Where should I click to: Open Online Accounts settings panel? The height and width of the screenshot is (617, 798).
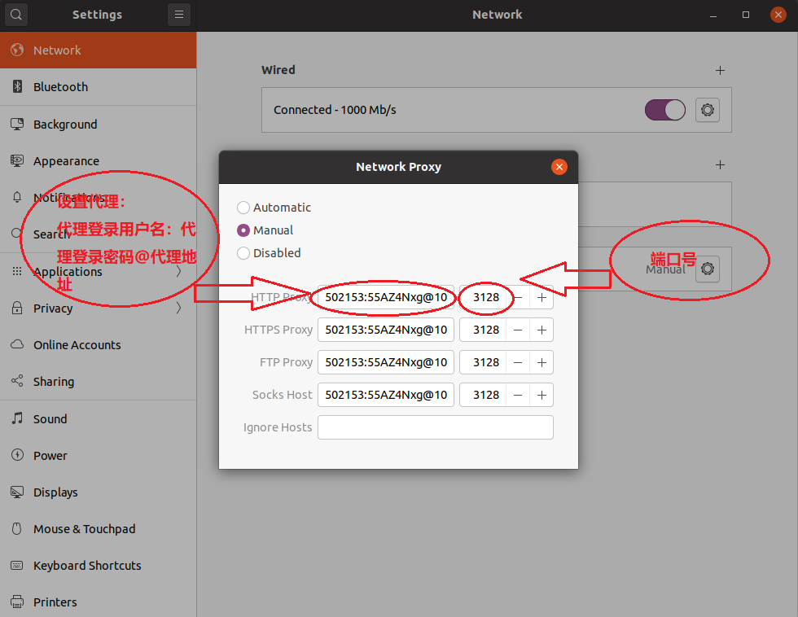[x=99, y=345]
